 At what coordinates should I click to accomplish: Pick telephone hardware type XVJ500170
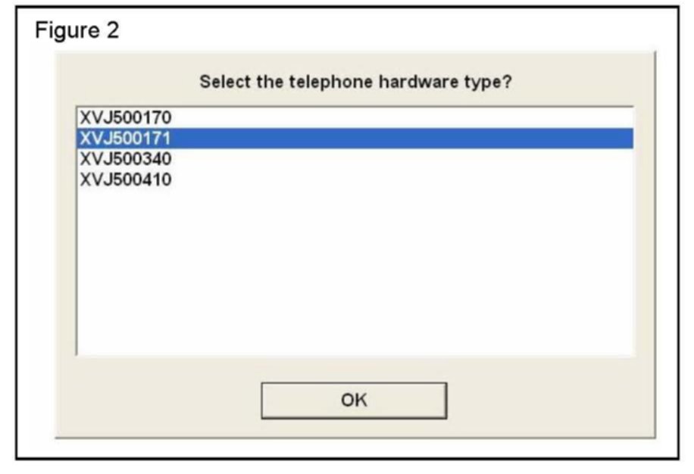click(126, 117)
